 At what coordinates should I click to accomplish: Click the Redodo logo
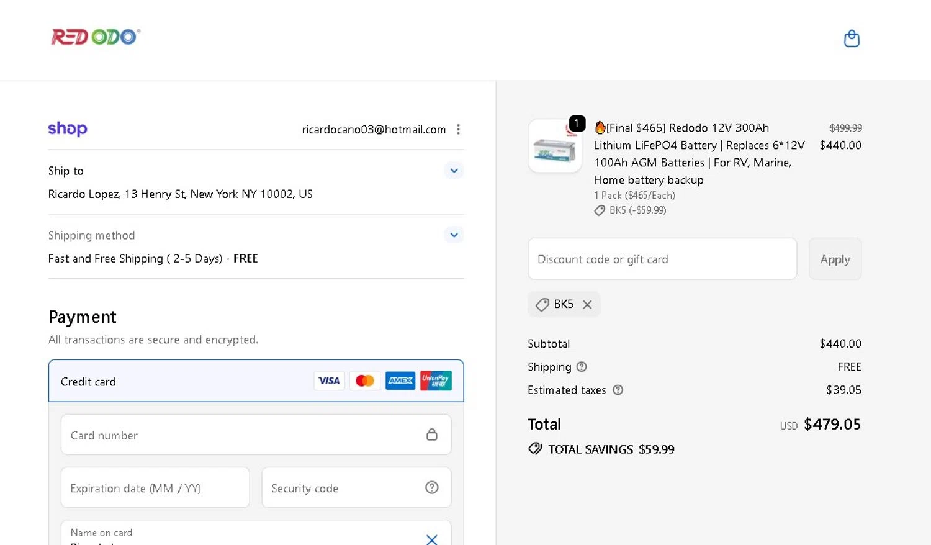tap(96, 37)
